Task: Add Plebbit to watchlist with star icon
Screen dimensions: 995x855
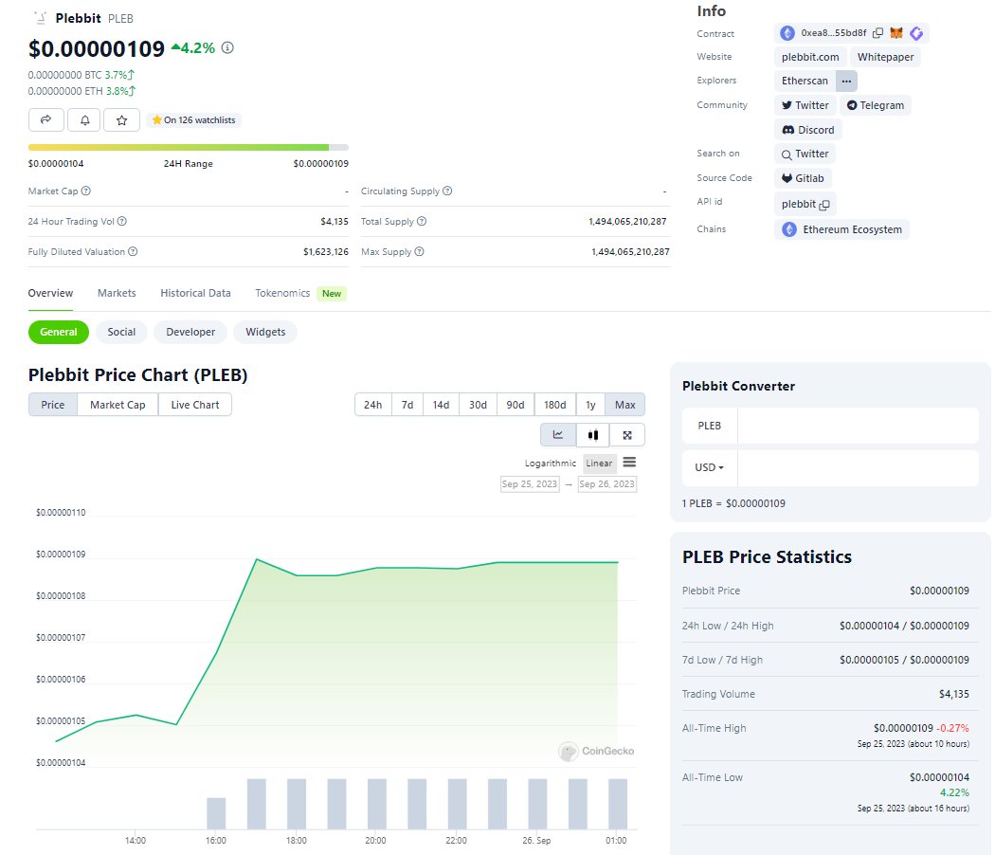Action: [122, 120]
